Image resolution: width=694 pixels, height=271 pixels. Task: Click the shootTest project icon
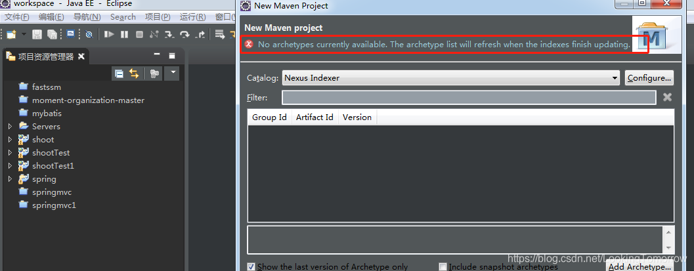24,152
